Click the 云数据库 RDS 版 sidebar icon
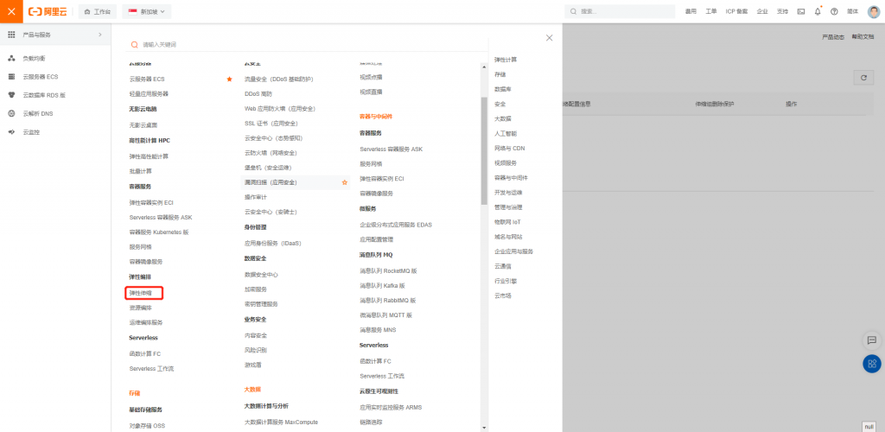885x432 pixels. pos(11,95)
